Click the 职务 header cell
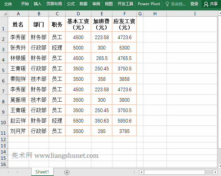Viewport: 221px width, 176px height. pos(57,24)
